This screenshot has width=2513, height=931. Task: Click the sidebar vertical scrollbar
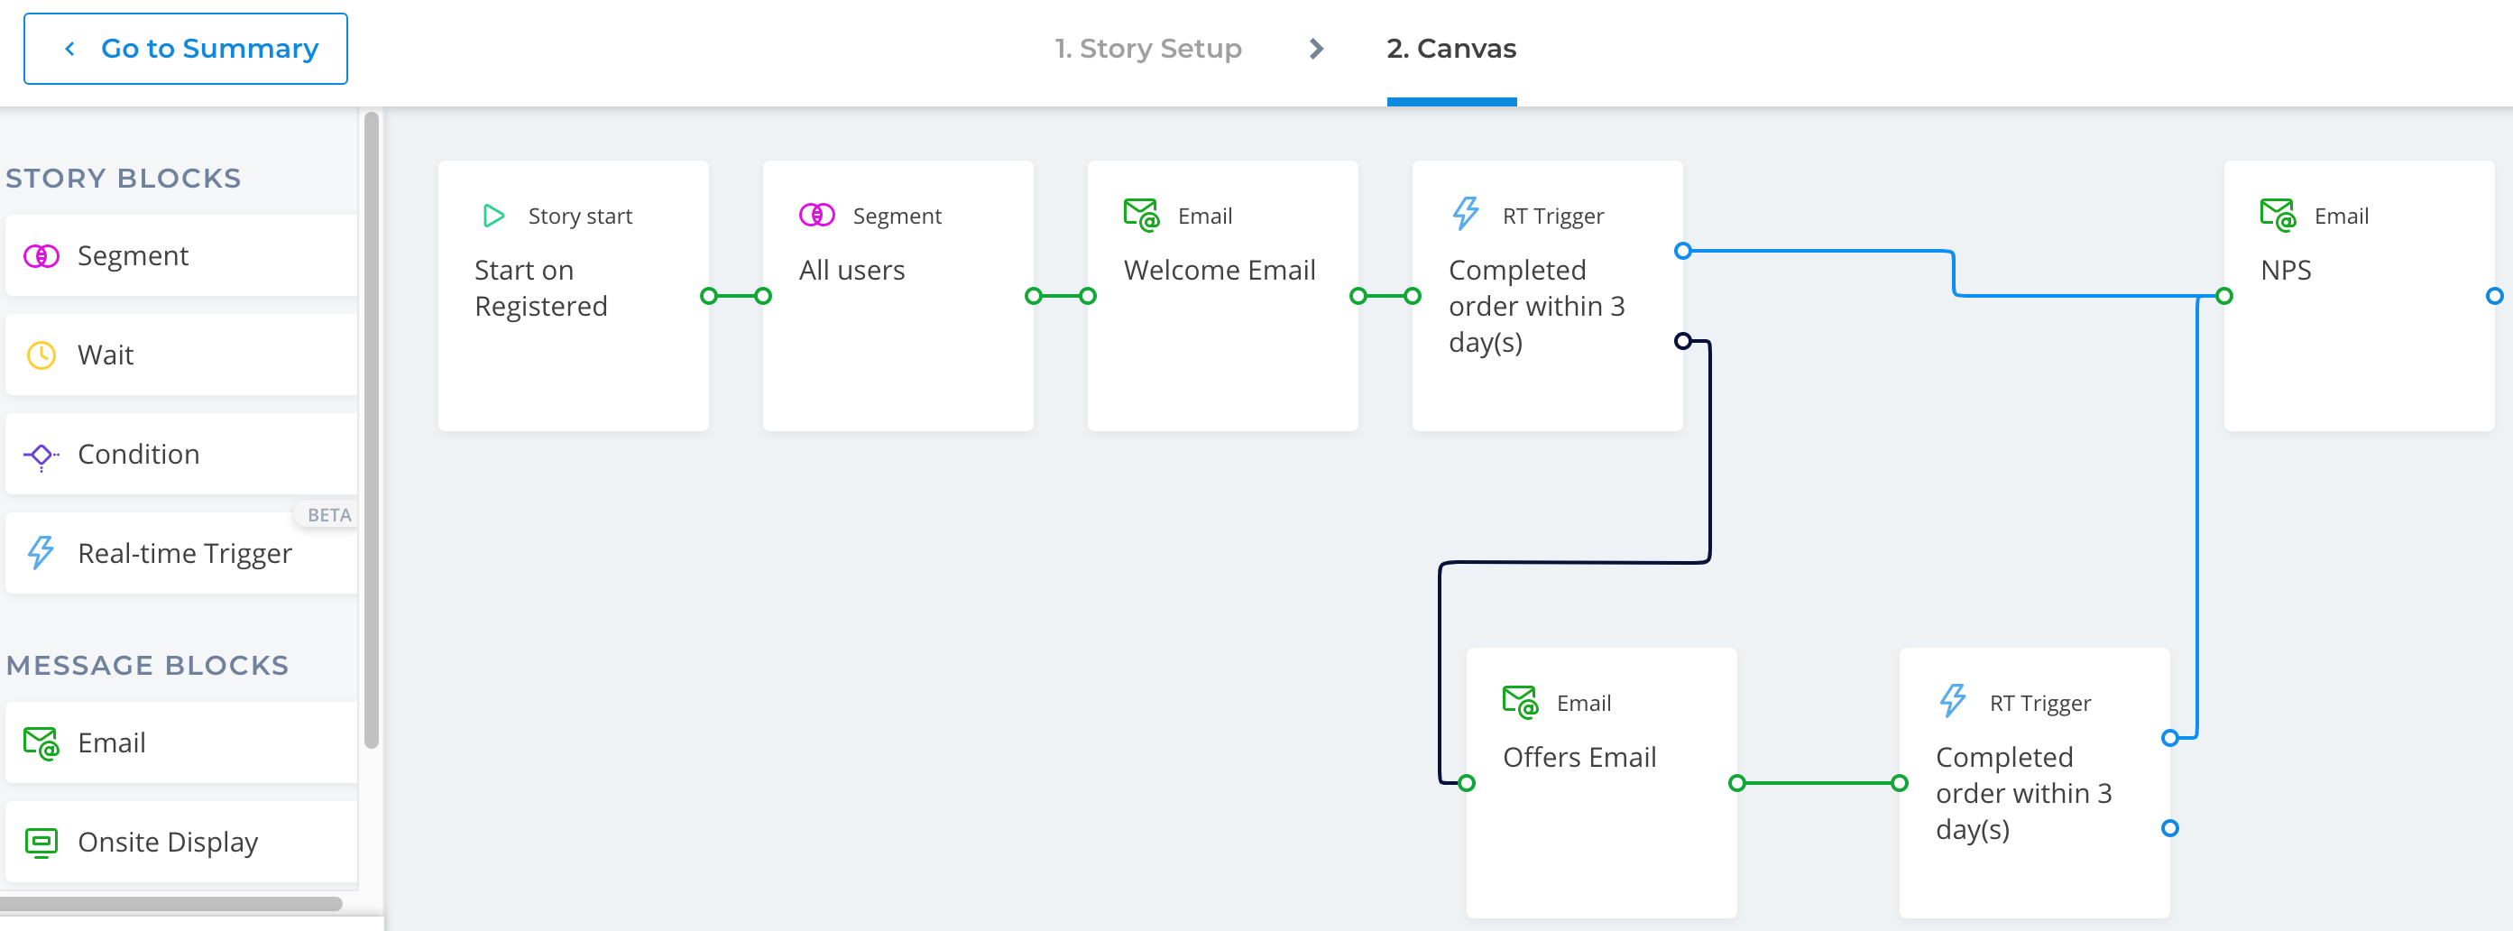click(x=371, y=429)
